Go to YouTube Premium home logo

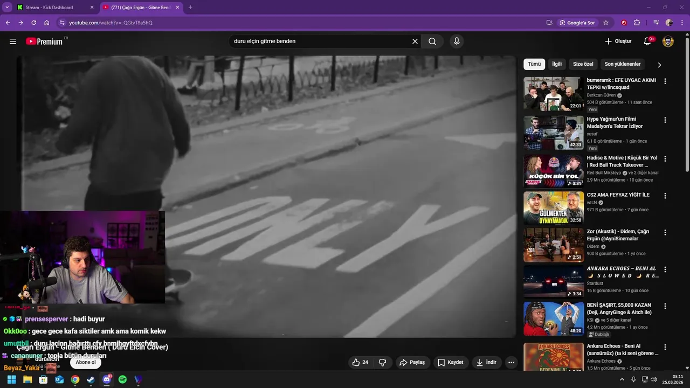click(x=46, y=41)
